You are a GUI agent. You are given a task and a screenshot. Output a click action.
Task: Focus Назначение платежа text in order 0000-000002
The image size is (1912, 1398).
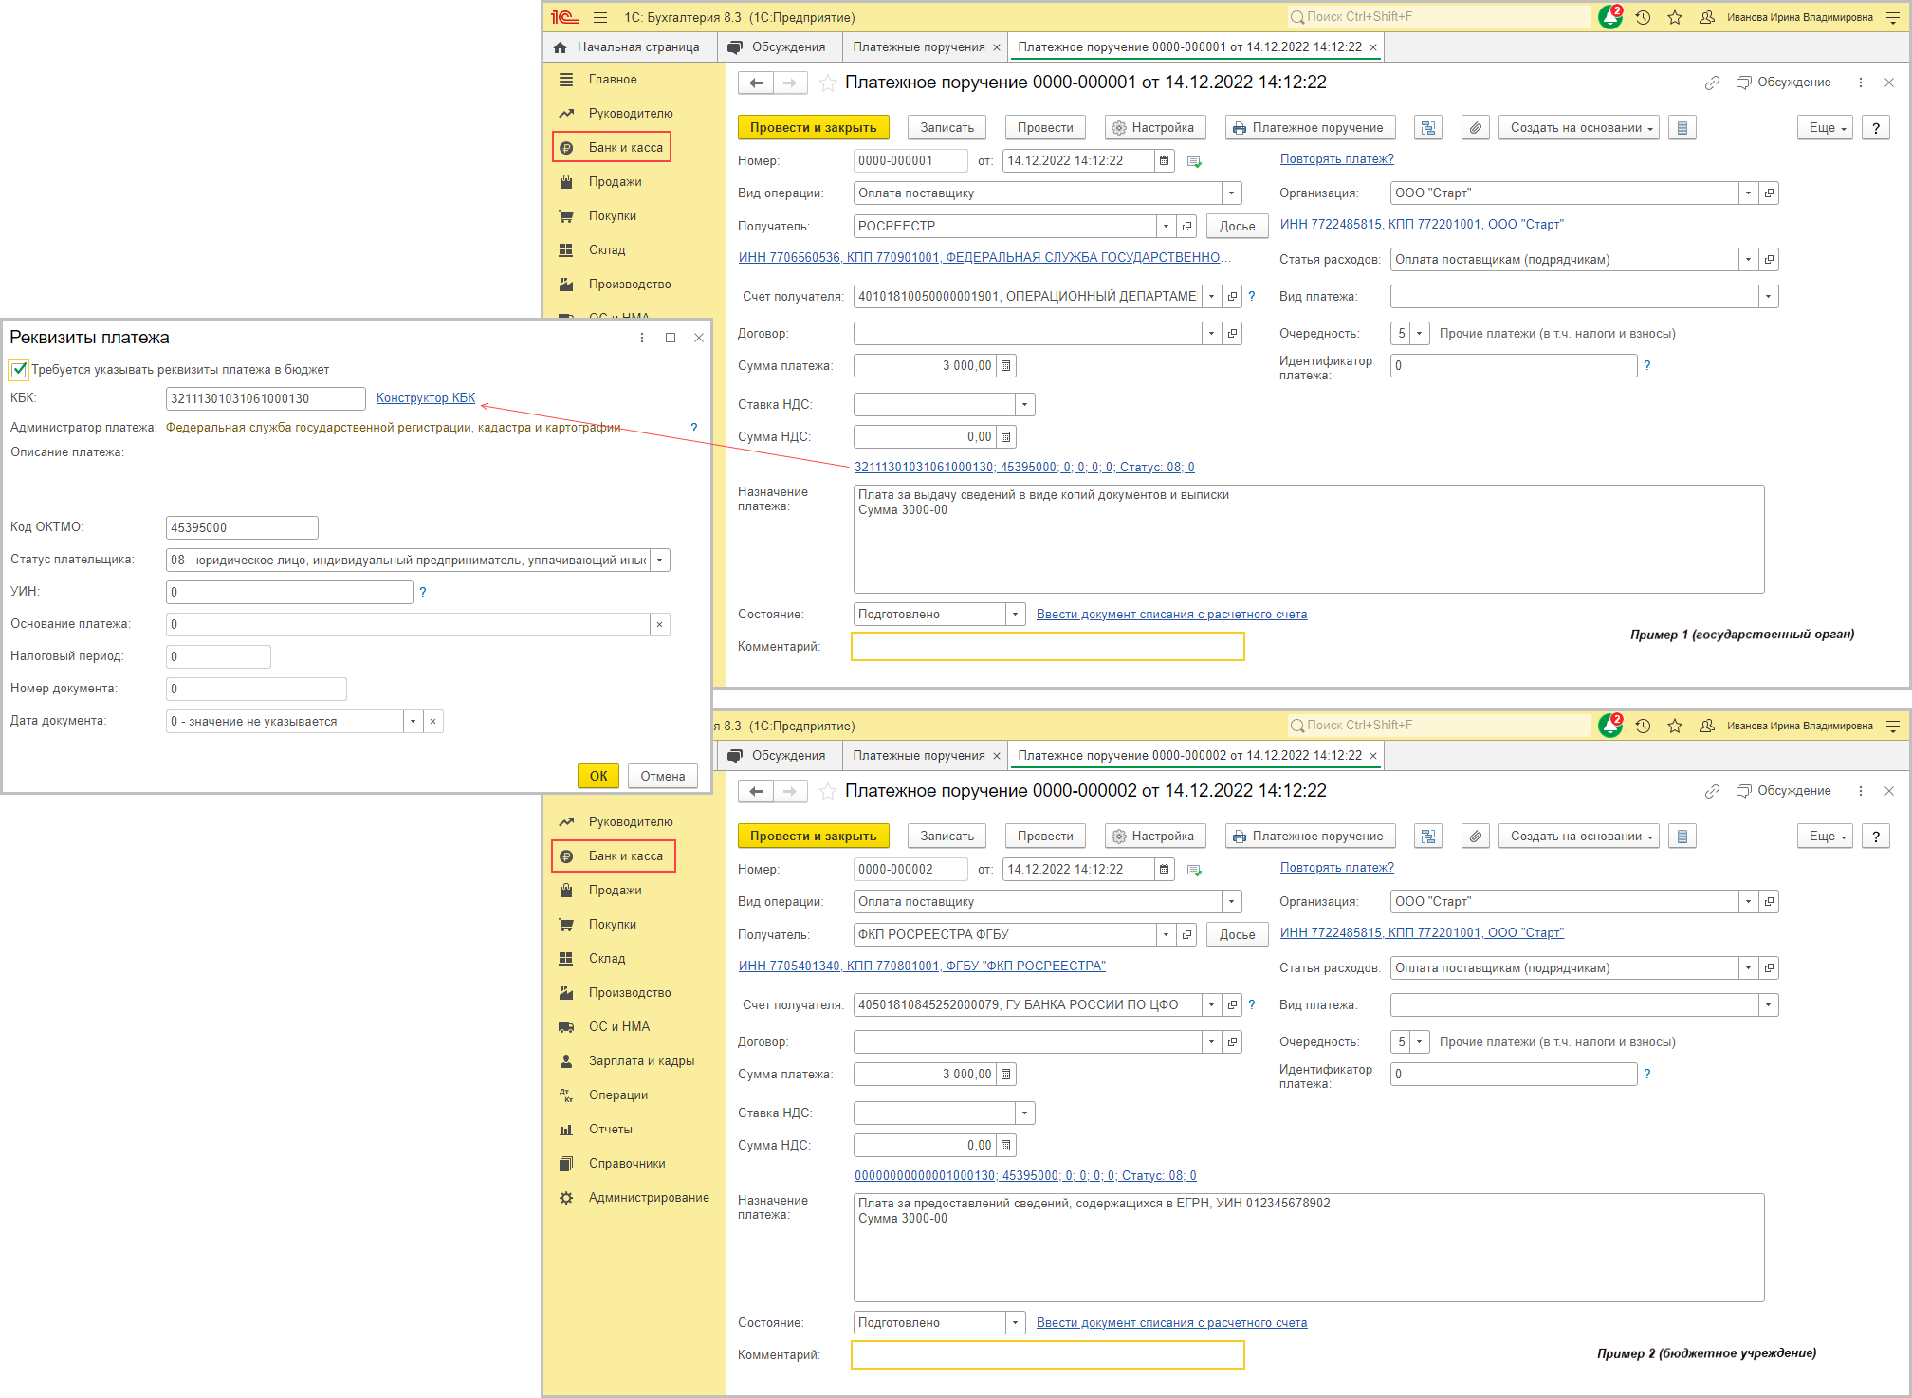coord(1309,1248)
